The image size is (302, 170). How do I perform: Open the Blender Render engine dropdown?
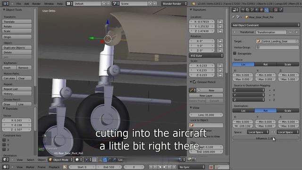[x=174, y=4]
